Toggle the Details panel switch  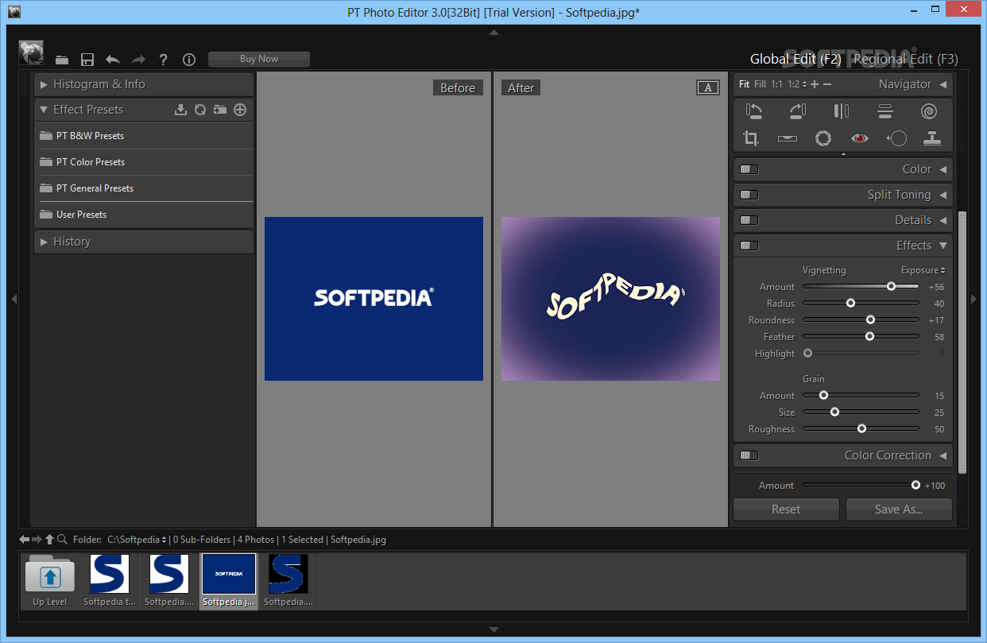749,220
